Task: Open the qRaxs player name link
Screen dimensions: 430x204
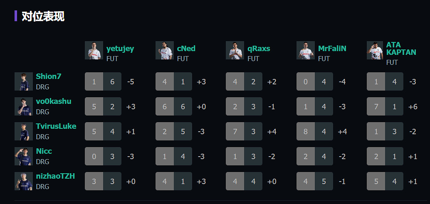Action: (x=259, y=49)
